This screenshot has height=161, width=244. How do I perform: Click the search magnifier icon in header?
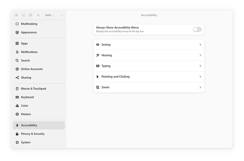(x=38, y=15)
